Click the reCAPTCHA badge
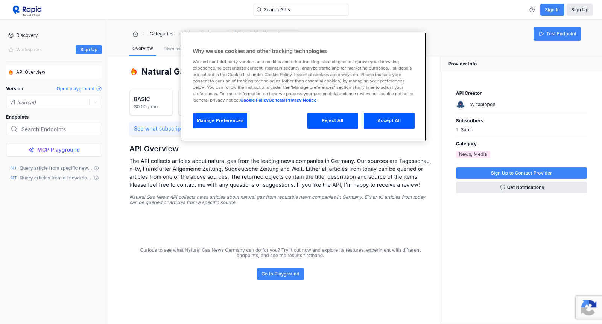 (589, 307)
